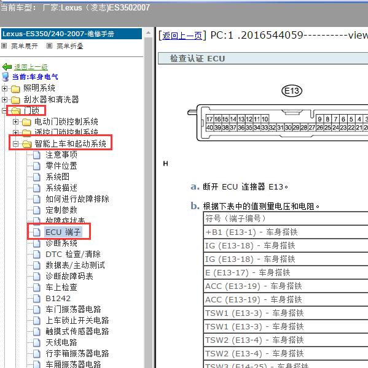Click the 菜单折叠 list icon
Viewport: 368px width, 368px height.
49,46
